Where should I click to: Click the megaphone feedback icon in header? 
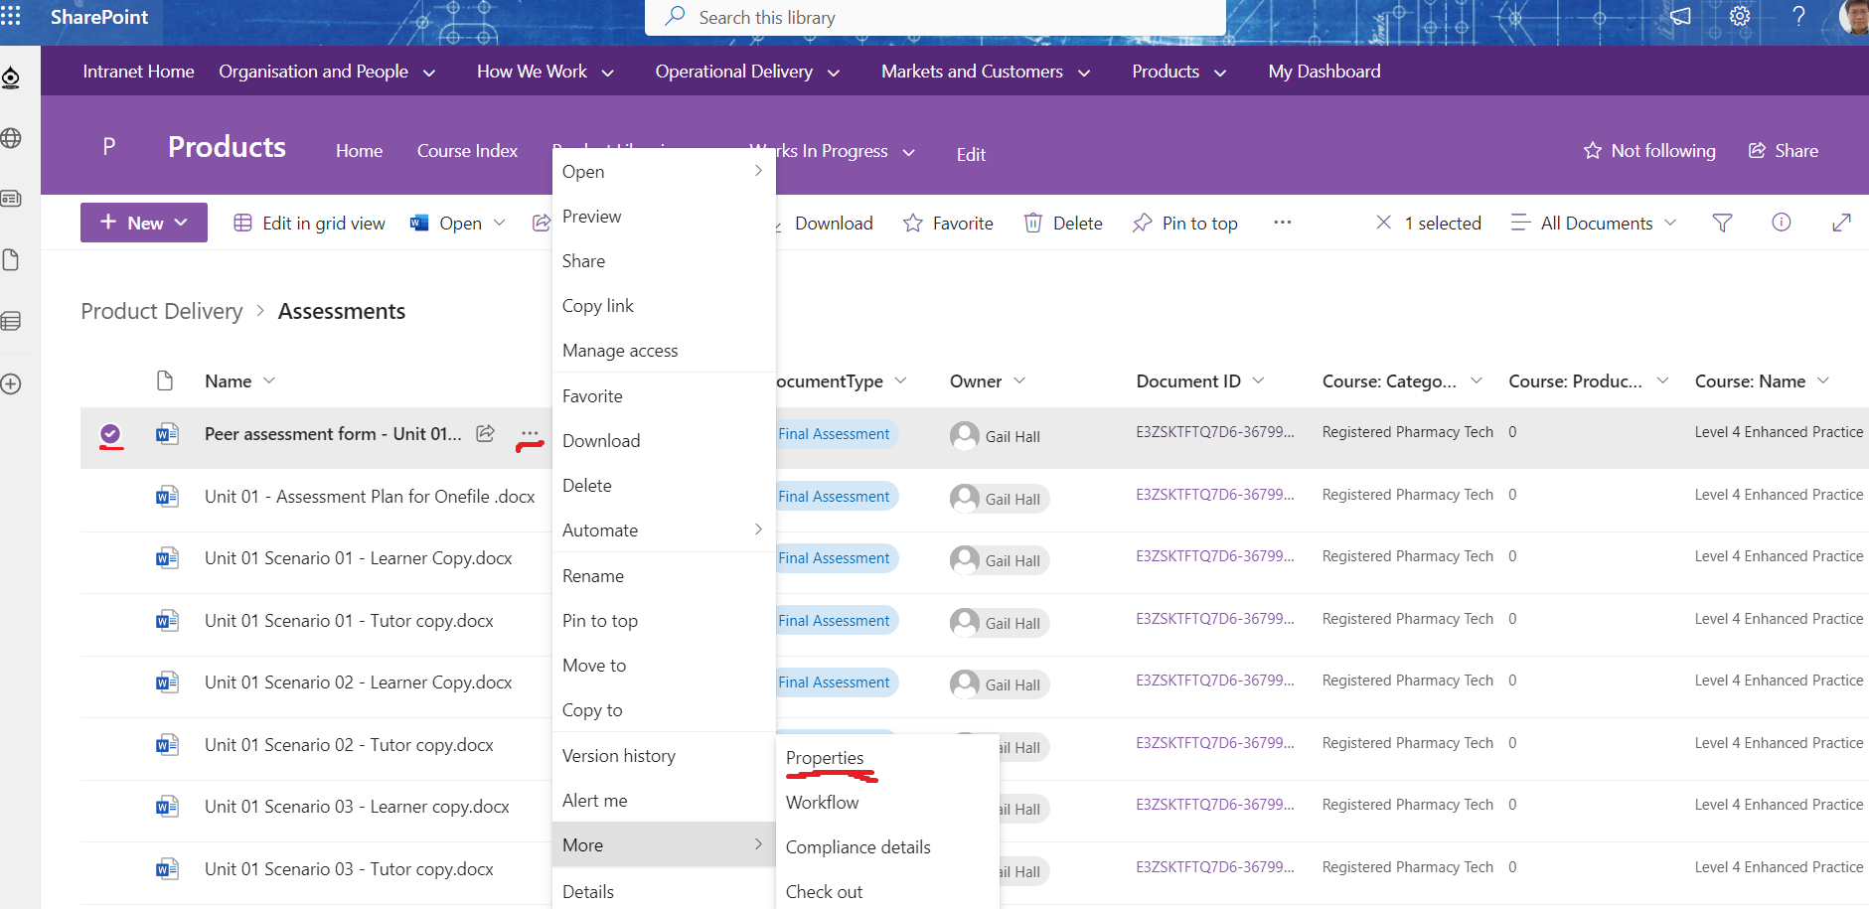(1679, 17)
